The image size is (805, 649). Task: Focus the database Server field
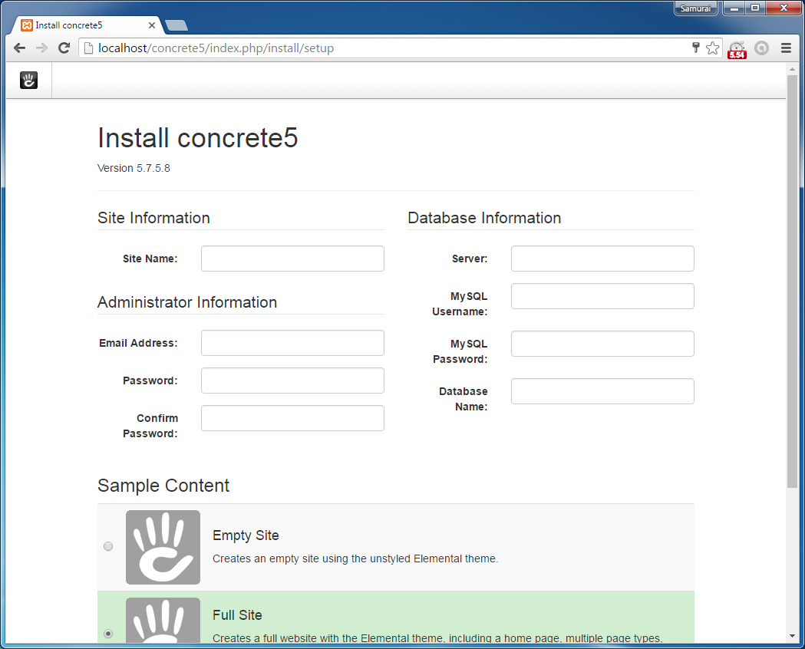602,258
